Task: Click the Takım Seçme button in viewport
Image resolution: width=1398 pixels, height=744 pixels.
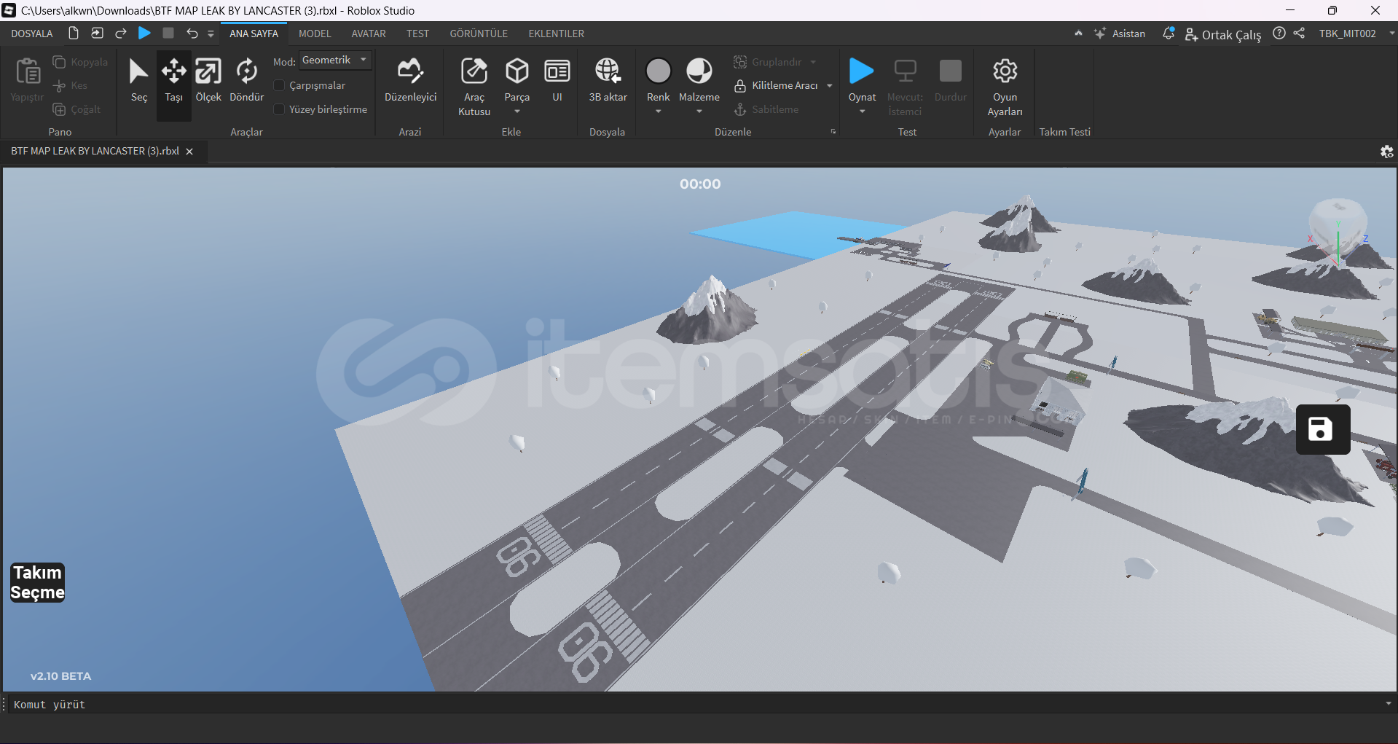Action: click(37, 582)
